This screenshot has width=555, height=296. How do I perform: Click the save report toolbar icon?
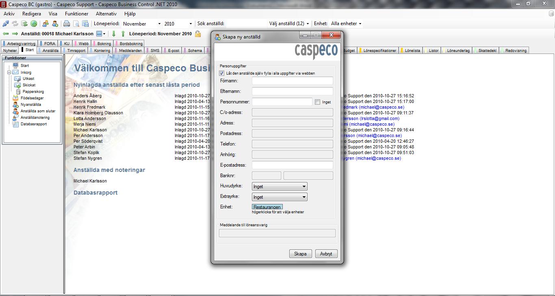pyautogui.click(x=85, y=24)
